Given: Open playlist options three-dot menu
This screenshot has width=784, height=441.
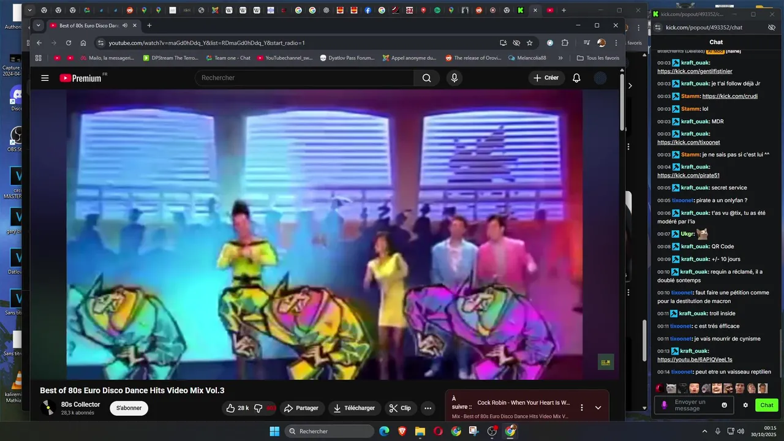Looking at the screenshot, I should [x=581, y=407].
